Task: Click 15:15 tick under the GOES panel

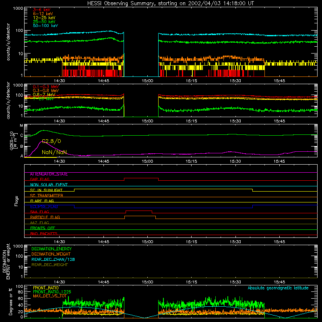Action: pyautogui.click(x=192, y=161)
